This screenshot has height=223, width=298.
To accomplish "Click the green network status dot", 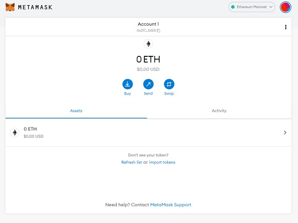I will click(233, 7).
